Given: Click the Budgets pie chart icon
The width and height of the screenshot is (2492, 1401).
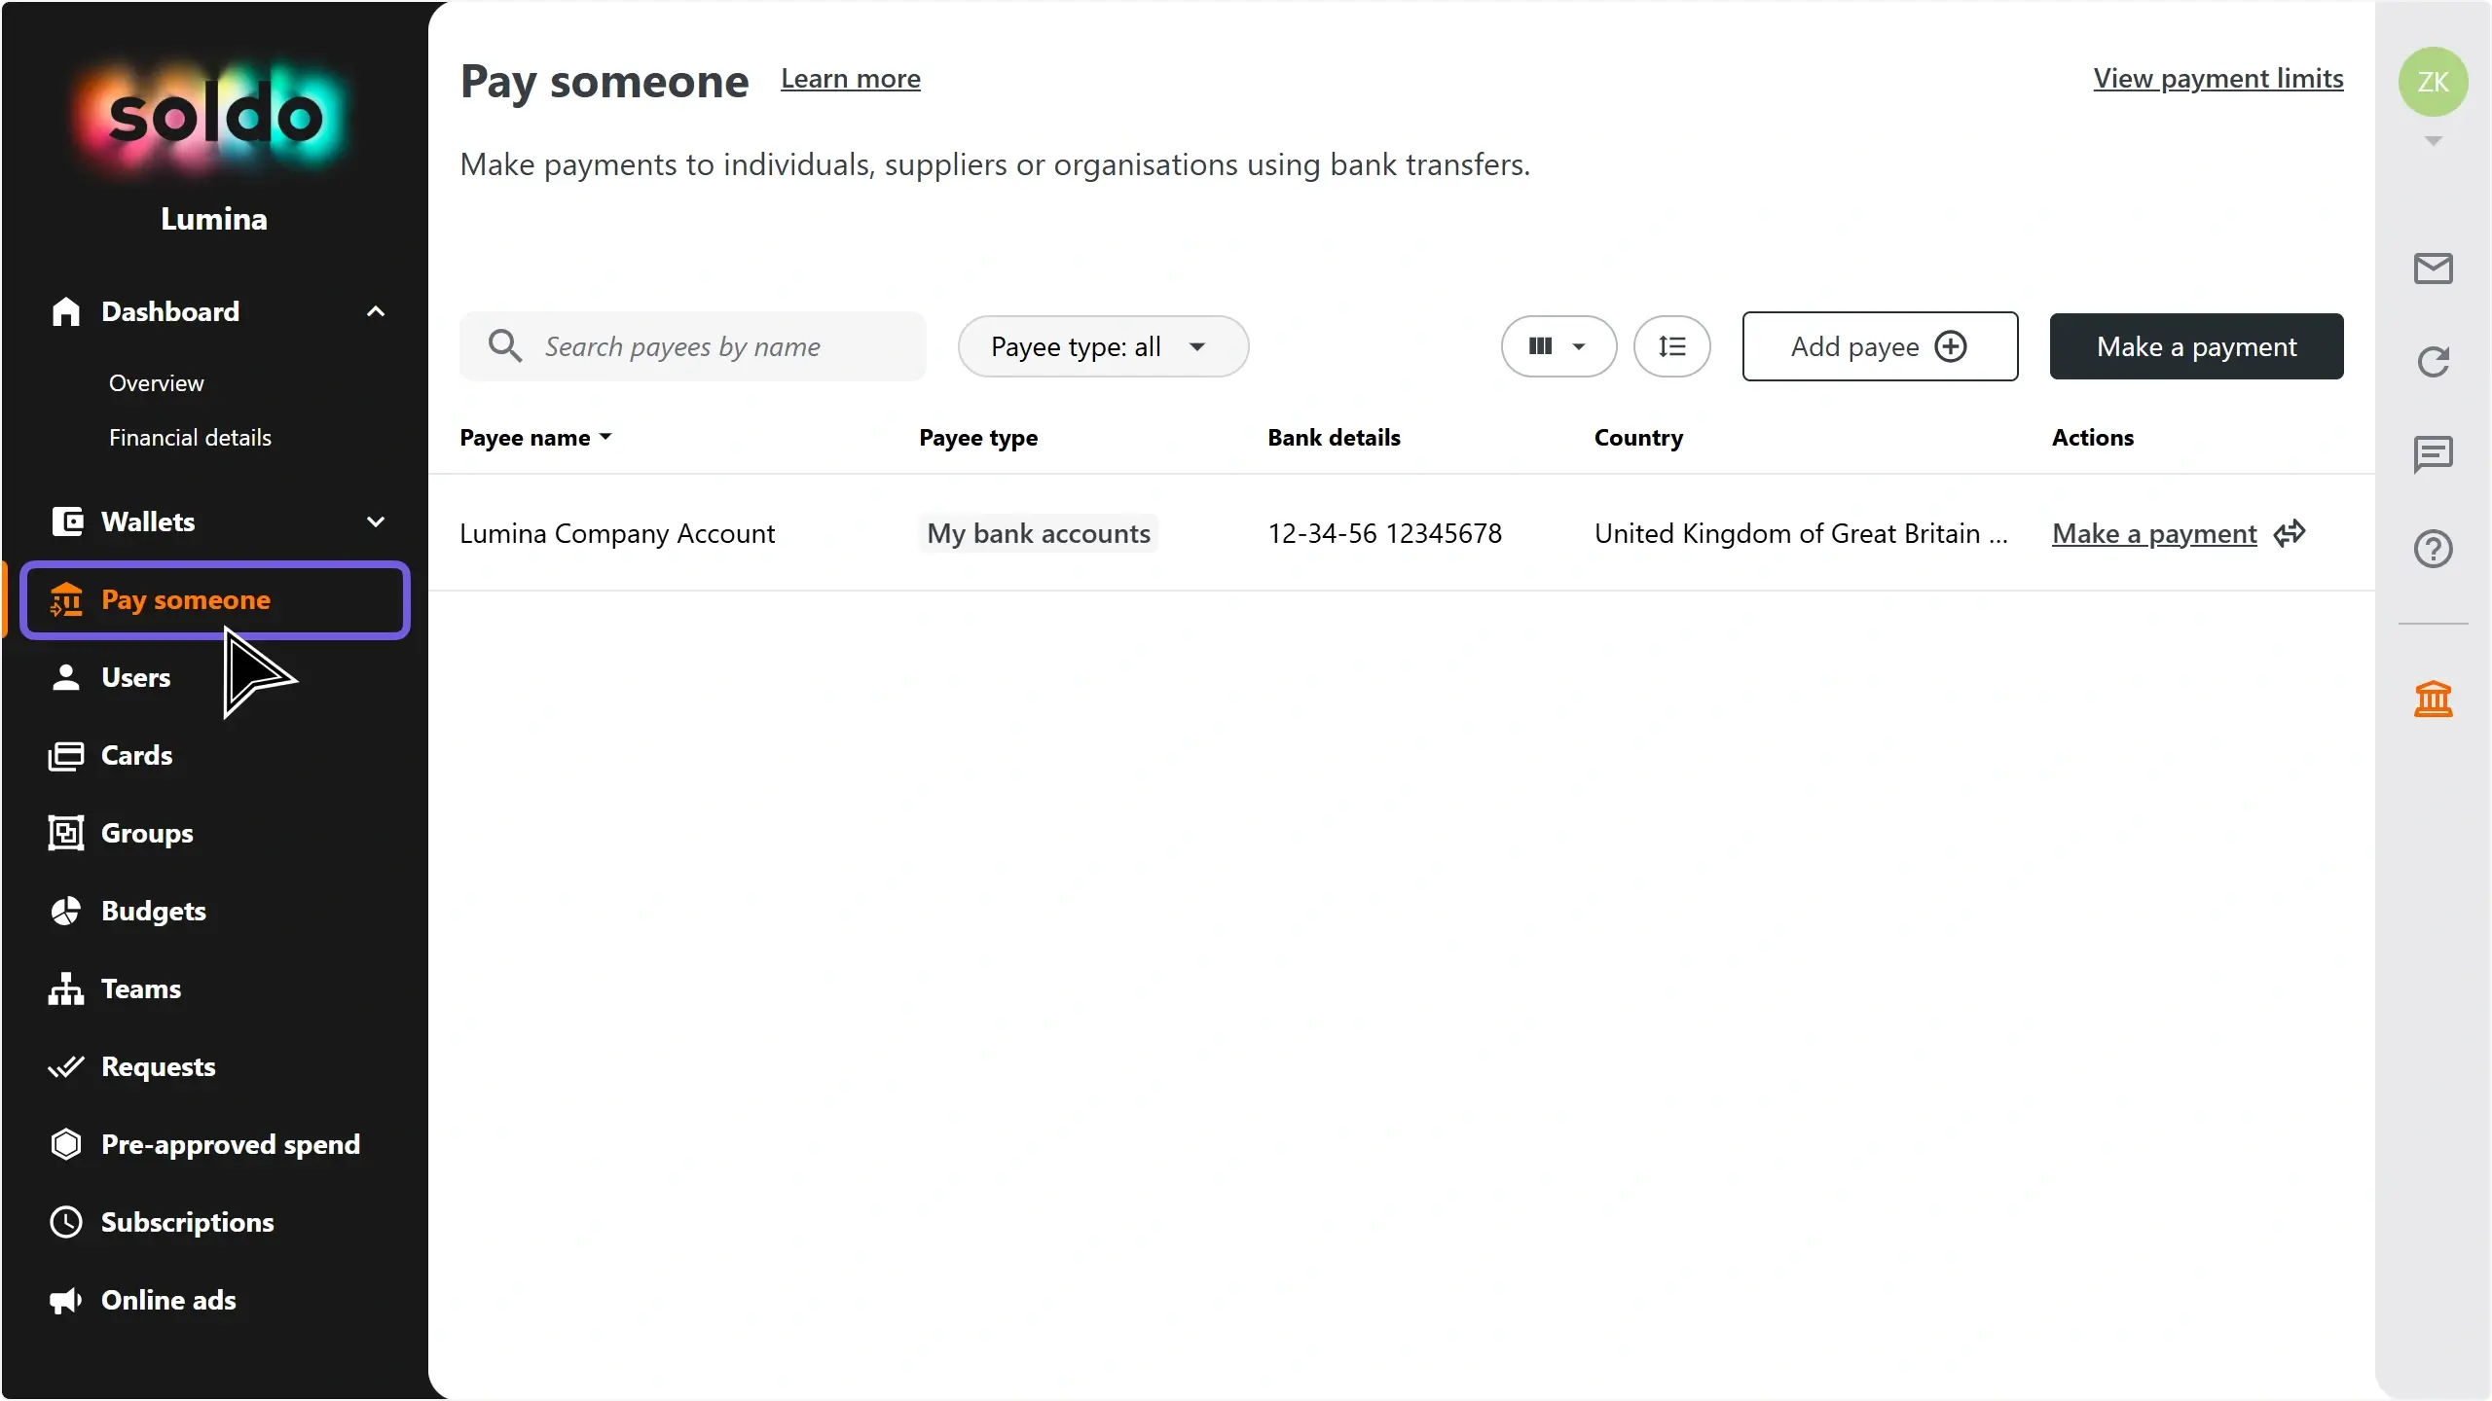Looking at the screenshot, I should (65, 911).
